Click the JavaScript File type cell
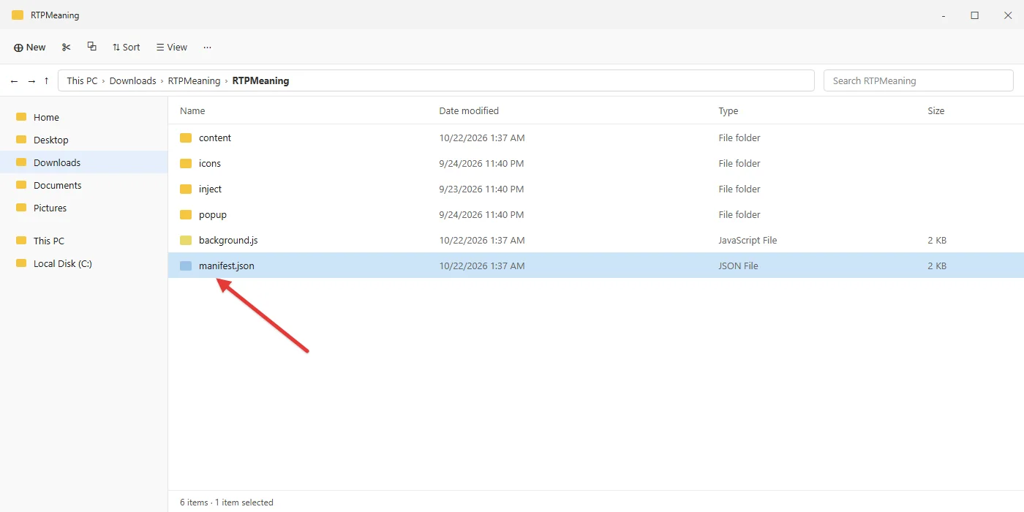The image size is (1024, 512). 748,240
